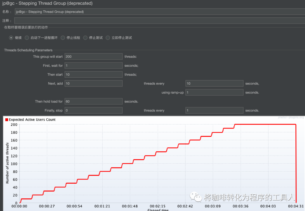This screenshot has height=211, width=305.
Task: Click the 在取样器错误后要执行的动作 section title
Action: (26, 27)
